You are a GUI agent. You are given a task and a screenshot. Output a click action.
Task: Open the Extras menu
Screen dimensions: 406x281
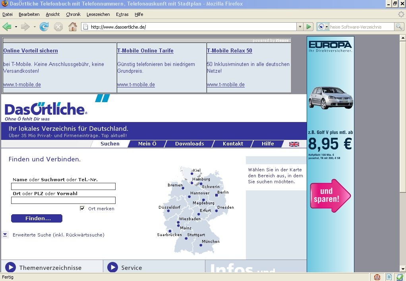coord(122,14)
